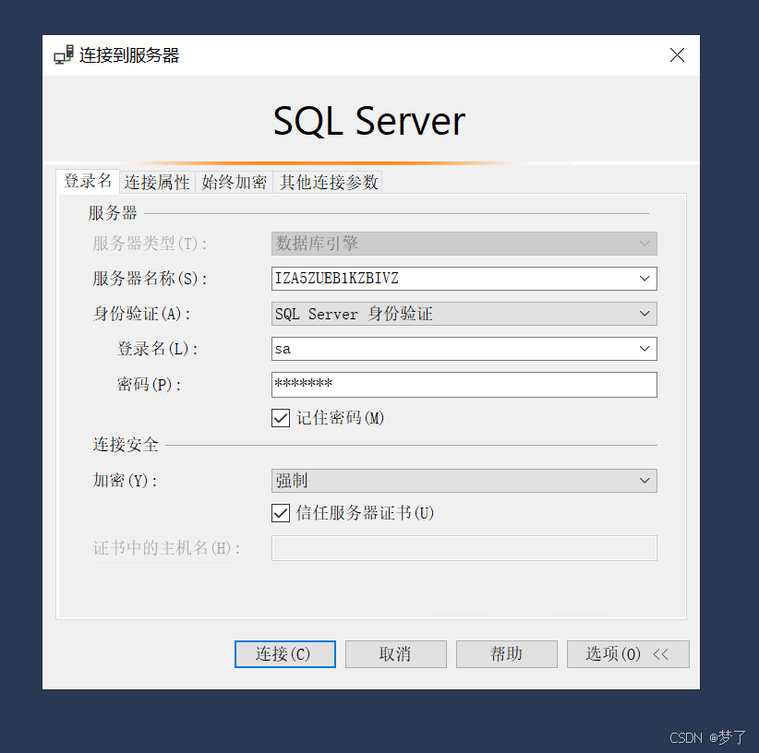Expand the 服务器名称 dropdown arrow
Image resolution: width=759 pixels, height=753 pixels.
(645, 279)
